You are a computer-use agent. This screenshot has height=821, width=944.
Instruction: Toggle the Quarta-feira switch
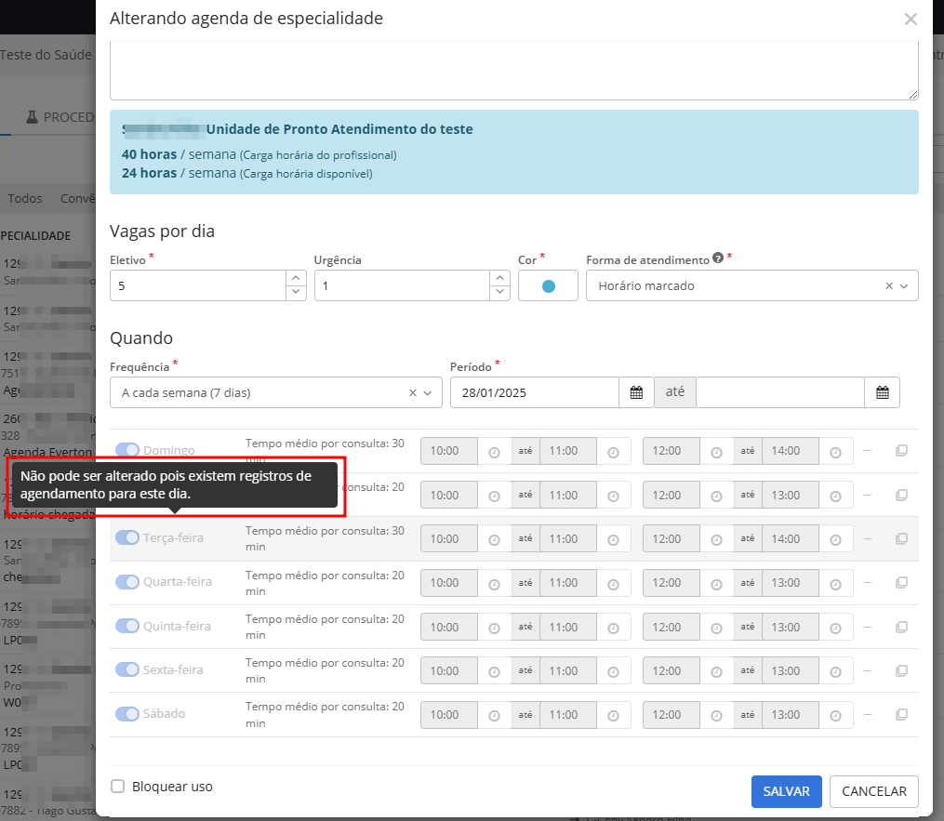click(127, 581)
